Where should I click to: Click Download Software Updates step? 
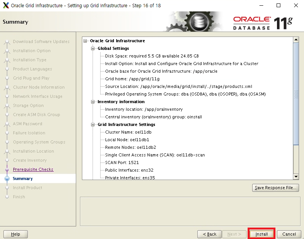pos(41,41)
